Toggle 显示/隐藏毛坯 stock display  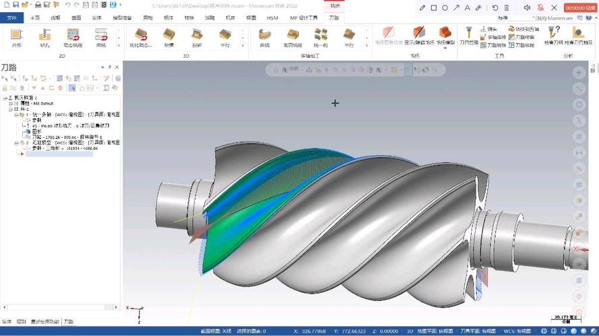pos(419,36)
